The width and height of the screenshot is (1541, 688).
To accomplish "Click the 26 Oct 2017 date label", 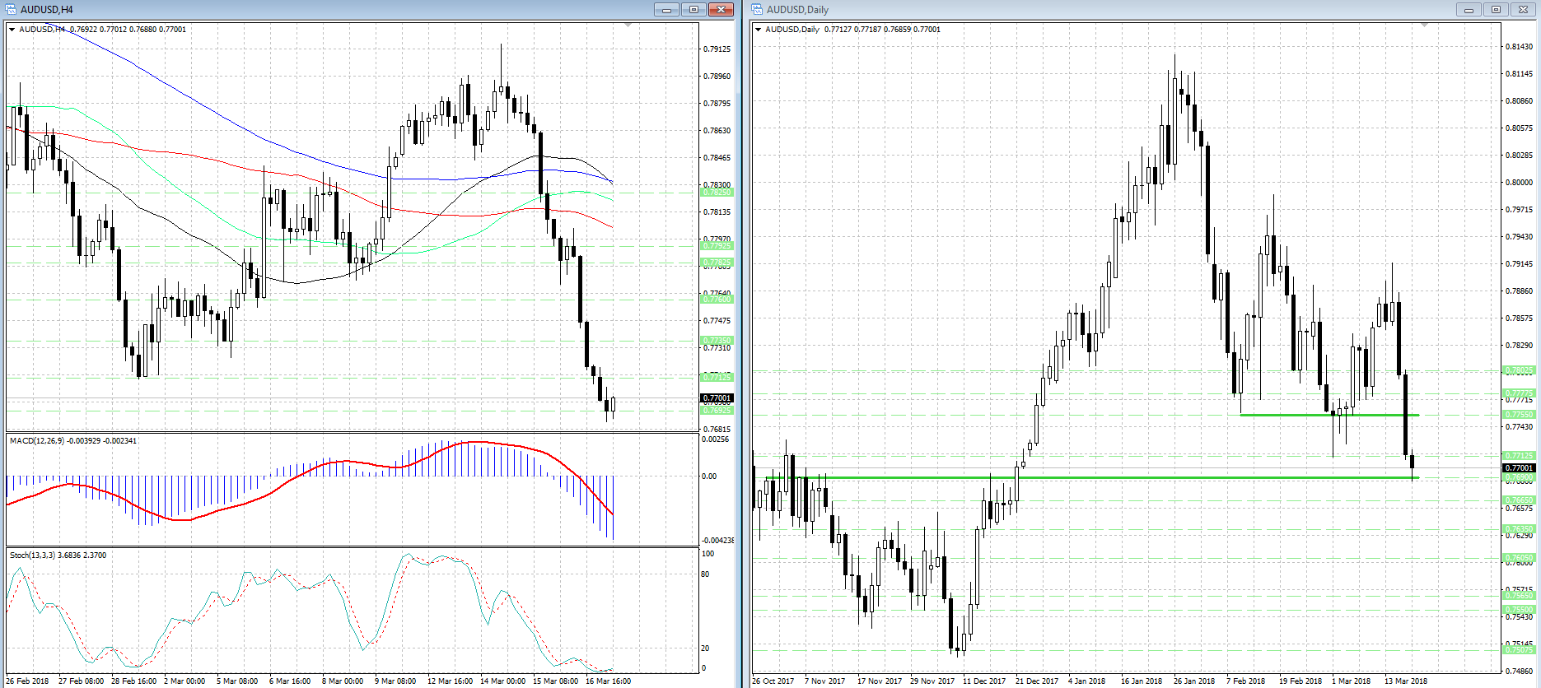I will (x=773, y=681).
